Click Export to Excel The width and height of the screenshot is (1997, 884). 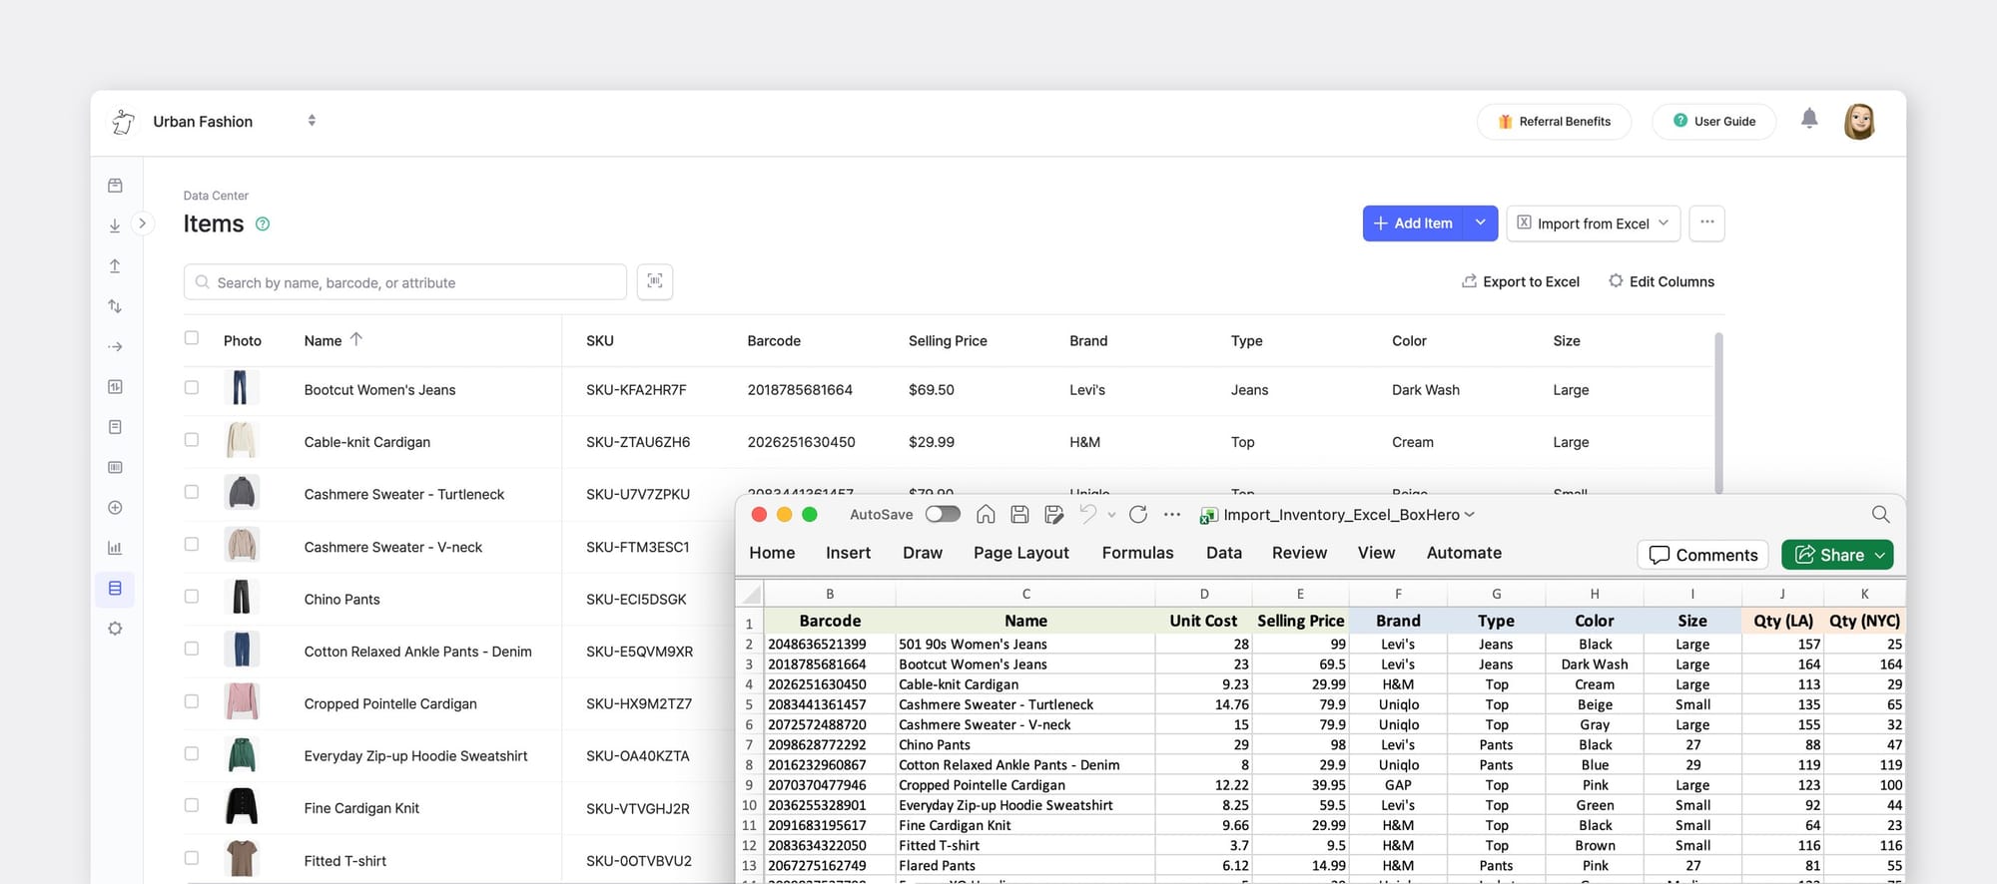click(x=1520, y=281)
